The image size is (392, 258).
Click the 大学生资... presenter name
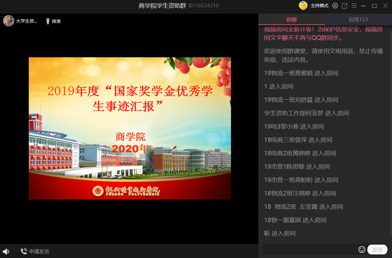(x=26, y=21)
